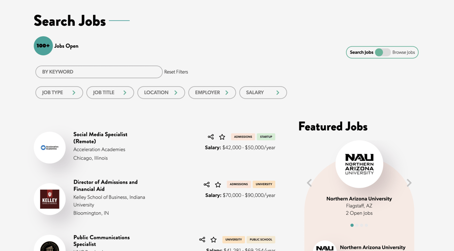Go to previous featured employer
The image size is (454, 251).
click(x=309, y=183)
